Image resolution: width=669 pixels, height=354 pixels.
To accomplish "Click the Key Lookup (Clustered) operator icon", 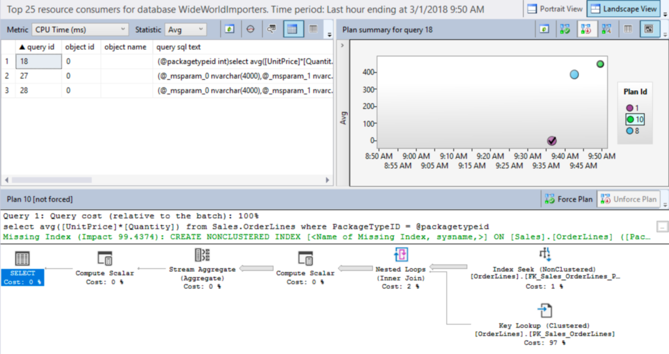I will pyautogui.click(x=544, y=310).
